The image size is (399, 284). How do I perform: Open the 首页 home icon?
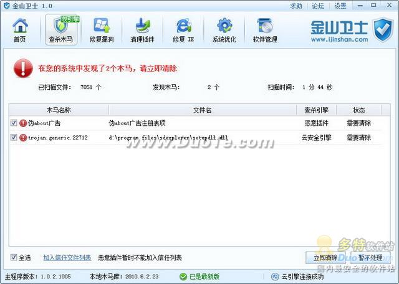point(20,30)
